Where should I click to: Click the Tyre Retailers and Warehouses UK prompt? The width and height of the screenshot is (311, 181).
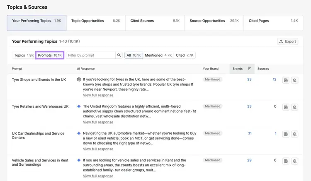pos(40,106)
